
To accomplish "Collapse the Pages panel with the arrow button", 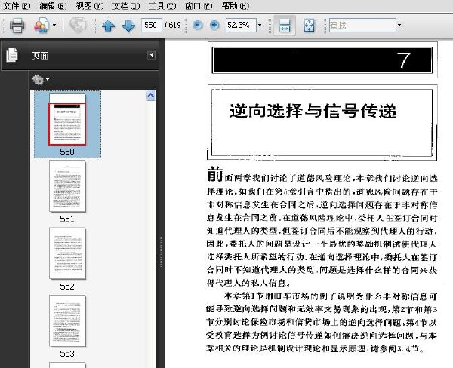I will (x=152, y=55).
